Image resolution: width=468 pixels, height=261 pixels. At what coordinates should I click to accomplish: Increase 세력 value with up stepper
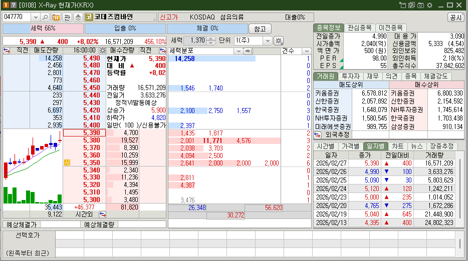[x=211, y=38]
